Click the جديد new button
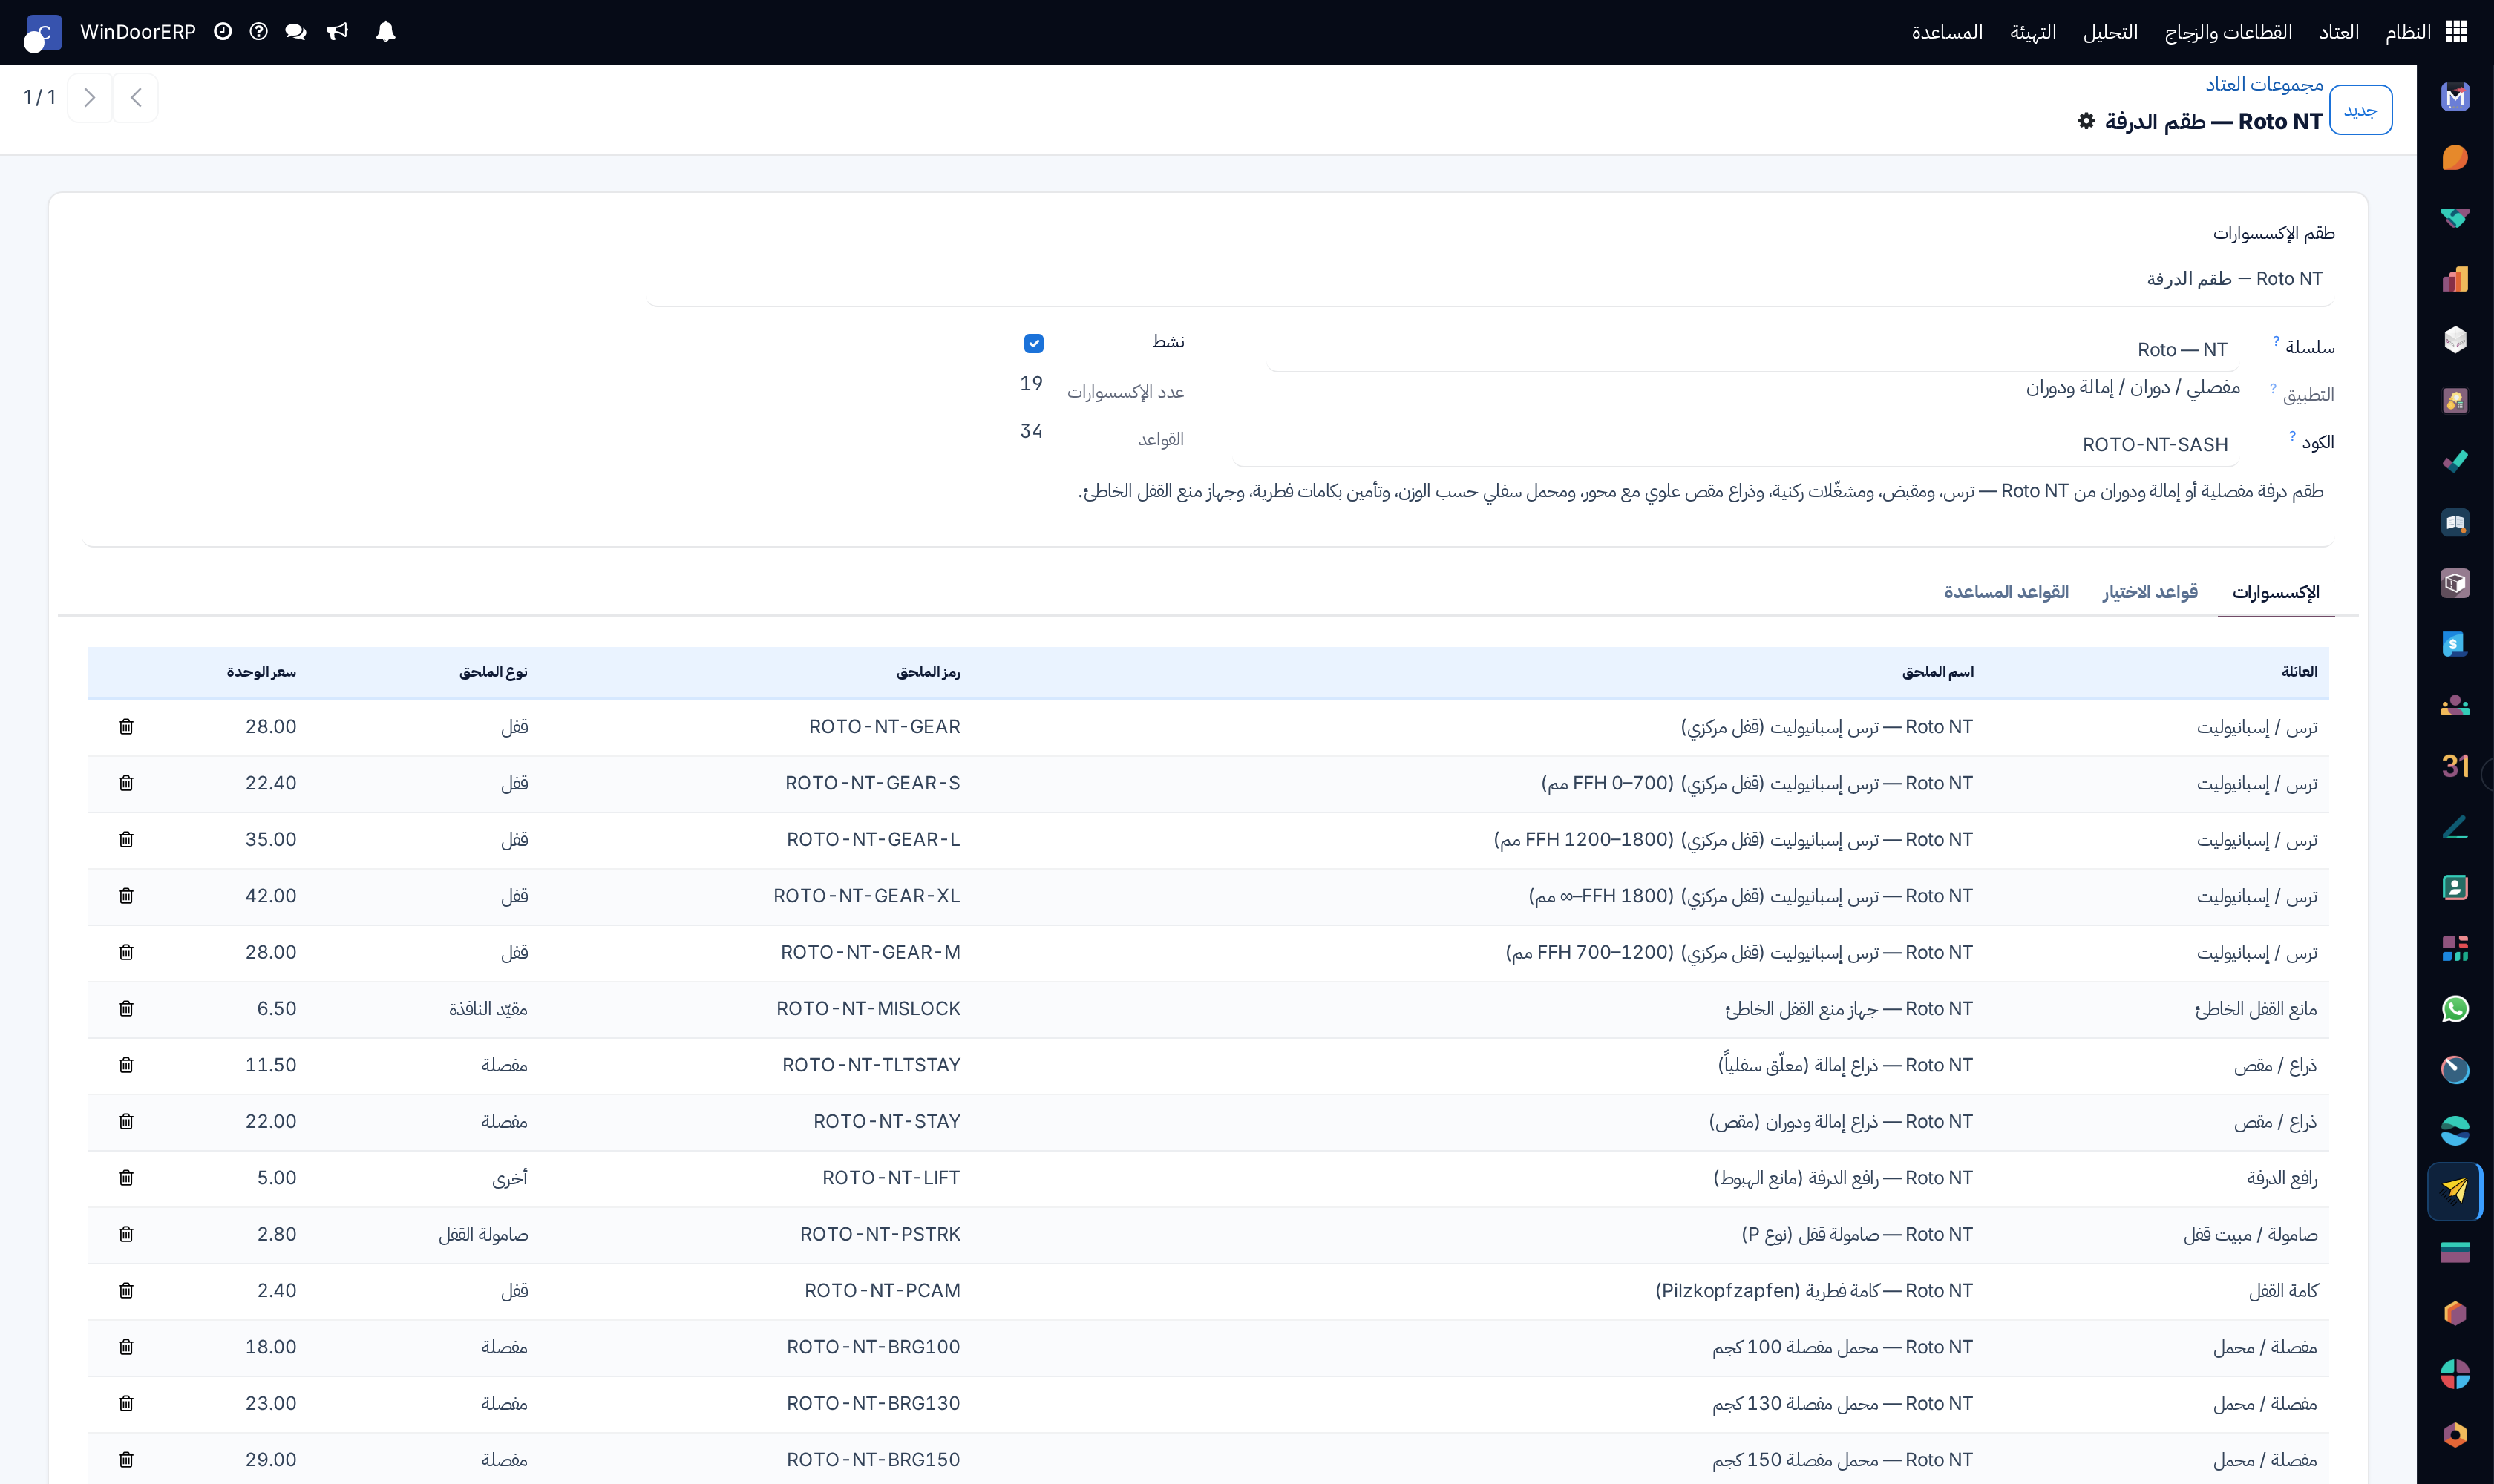Image resolution: width=2494 pixels, height=1484 pixels. (2360, 110)
